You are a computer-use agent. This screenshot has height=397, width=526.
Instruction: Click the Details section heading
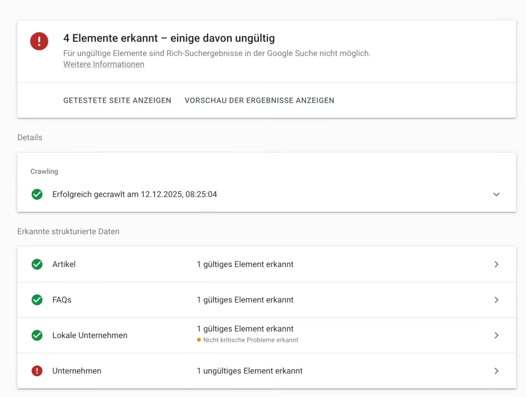[x=29, y=137]
